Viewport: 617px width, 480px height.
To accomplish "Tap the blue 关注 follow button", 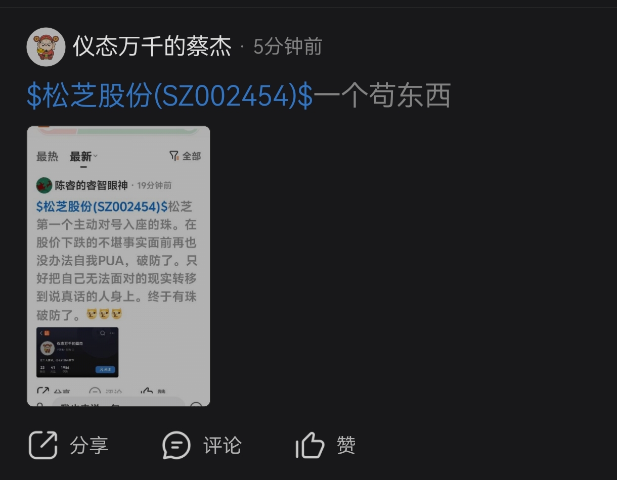I will click(105, 369).
